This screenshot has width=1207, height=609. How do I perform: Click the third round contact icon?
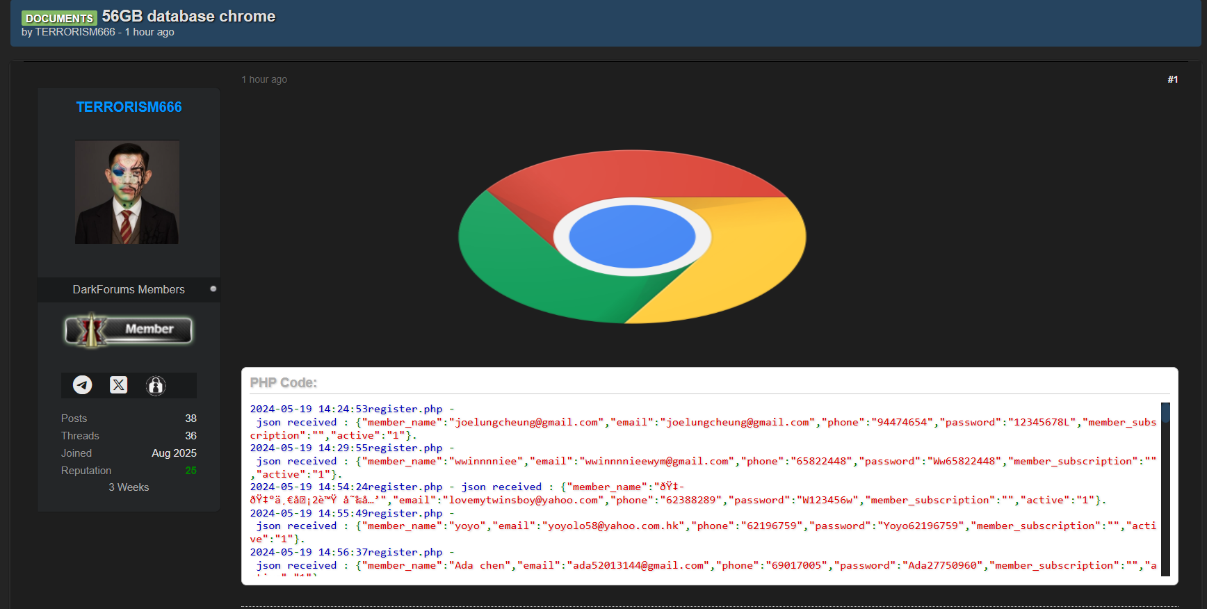(x=156, y=386)
